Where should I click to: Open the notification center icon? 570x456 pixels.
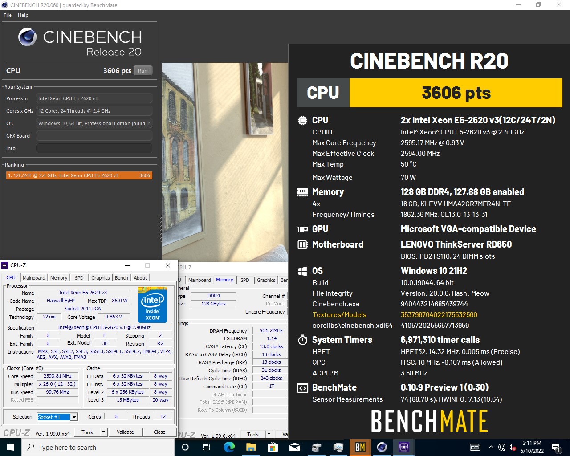click(x=556, y=447)
